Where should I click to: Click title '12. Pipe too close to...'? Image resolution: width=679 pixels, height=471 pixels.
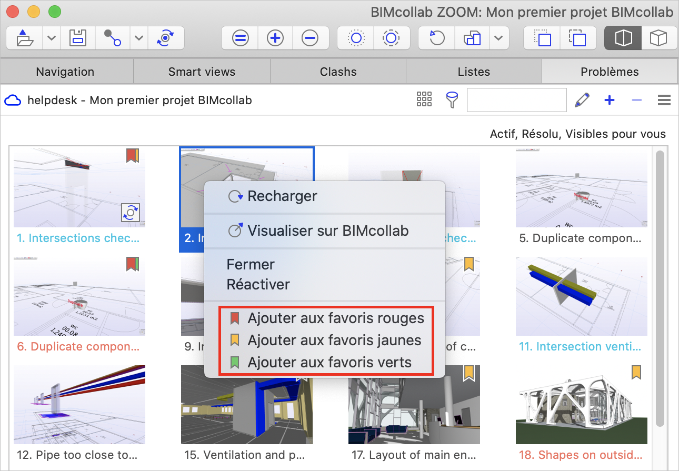[77, 455]
